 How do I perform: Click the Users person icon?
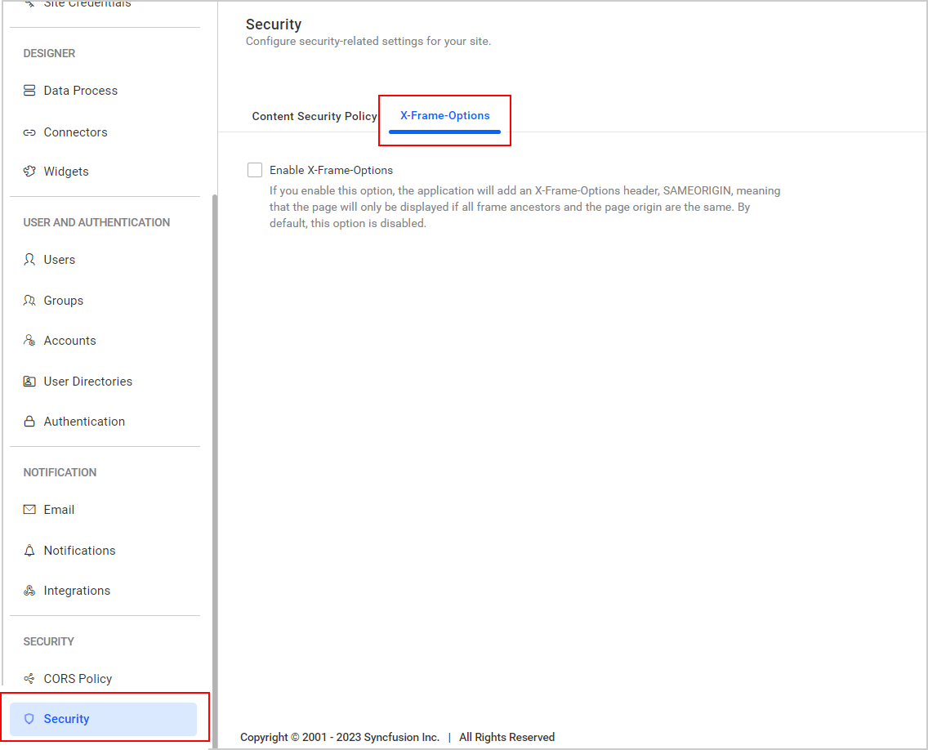point(29,259)
